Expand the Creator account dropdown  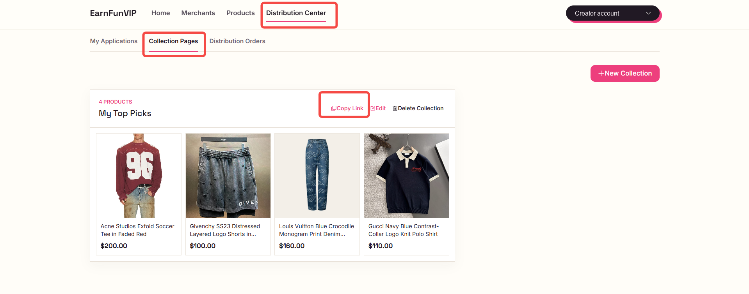coord(613,13)
